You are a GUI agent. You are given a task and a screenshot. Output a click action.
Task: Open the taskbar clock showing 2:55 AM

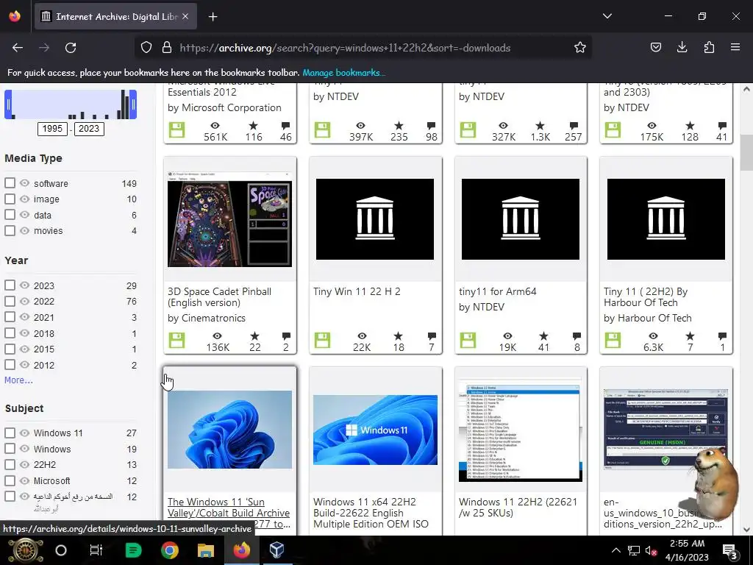pos(688,550)
